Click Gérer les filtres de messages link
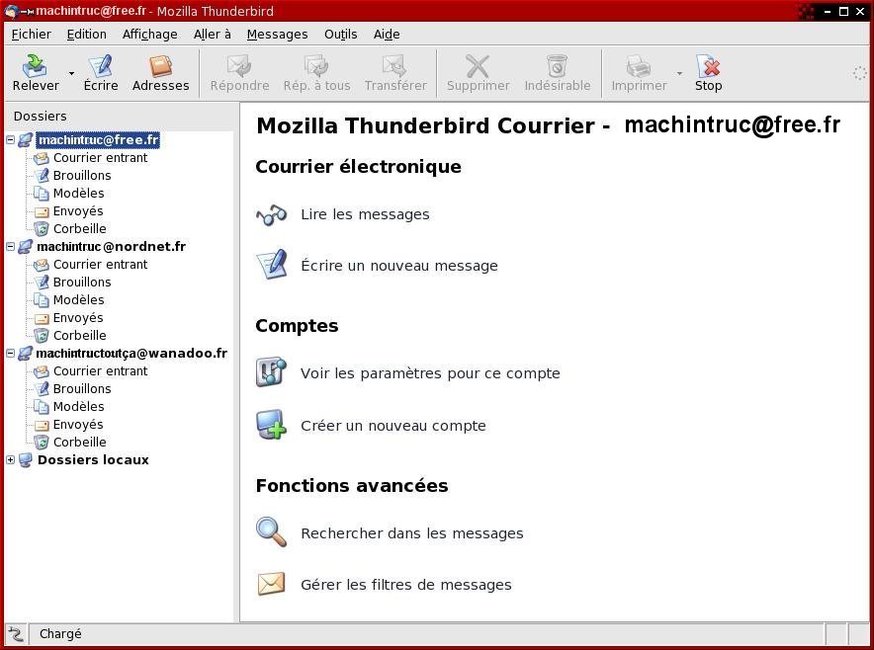Image resolution: width=874 pixels, height=650 pixels. click(x=405, y=585)
